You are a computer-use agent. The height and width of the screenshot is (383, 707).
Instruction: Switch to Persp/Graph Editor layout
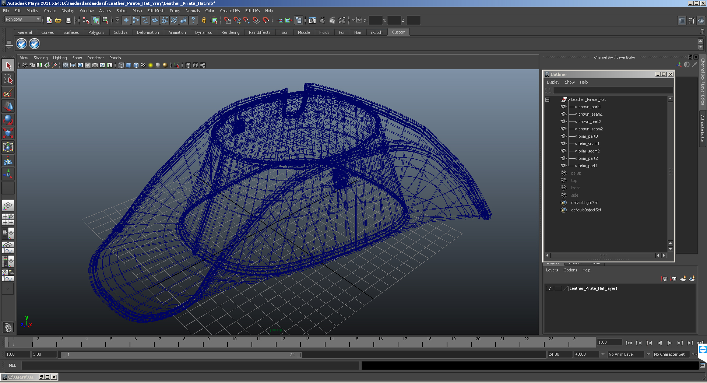(x=8, y=247)
